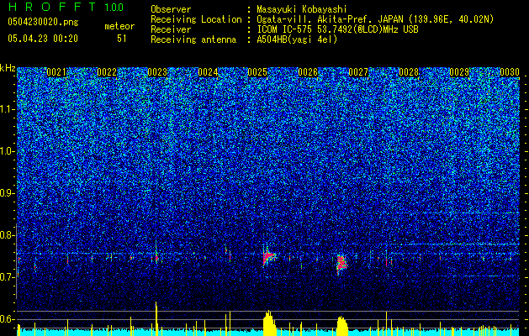This screenshot has width=529, height=336.
Task: Click the meteor count value 51
Action: 122,39
